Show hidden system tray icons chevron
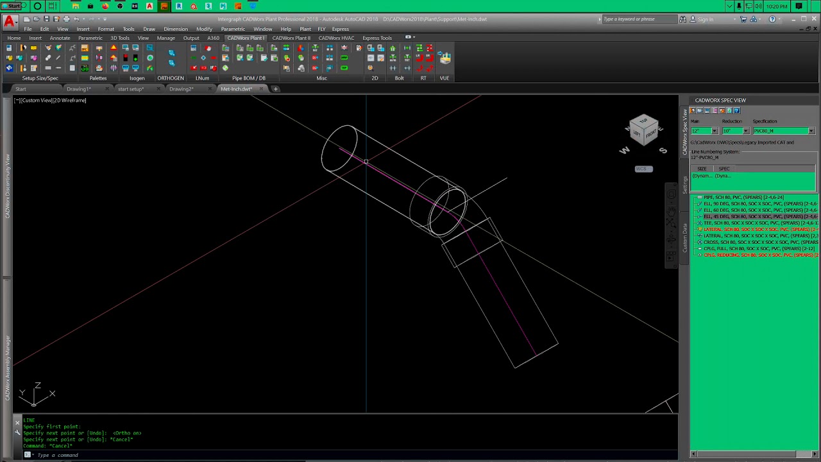Screen dimensions: 821x462 (729, 6)
